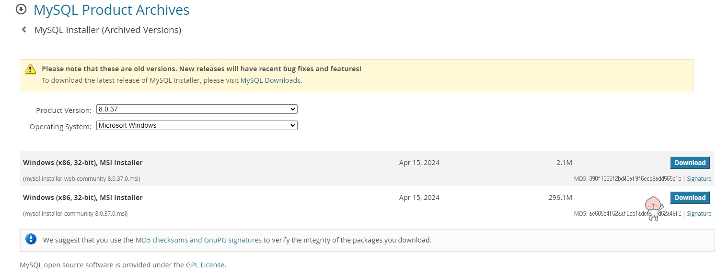Open the Product Version dropdown showing 8.0.37
The width and height of the screenshot is (717, 275).
tap(197, 109)
